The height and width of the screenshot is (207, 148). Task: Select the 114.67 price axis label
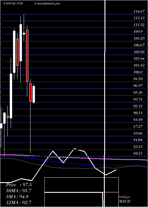click(x=139, y=12)
